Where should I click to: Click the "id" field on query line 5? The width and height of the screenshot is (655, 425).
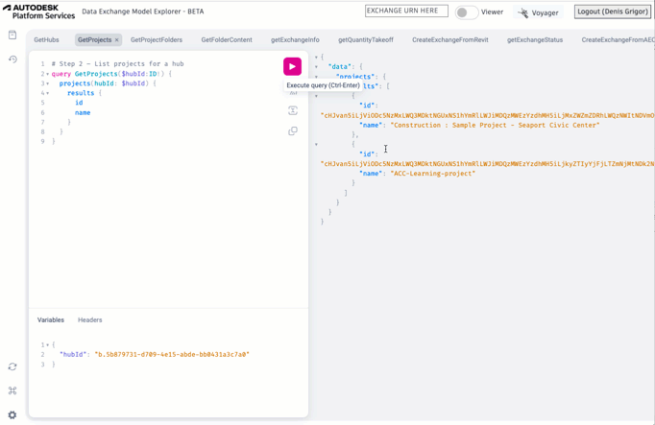[x=79, y=103]
